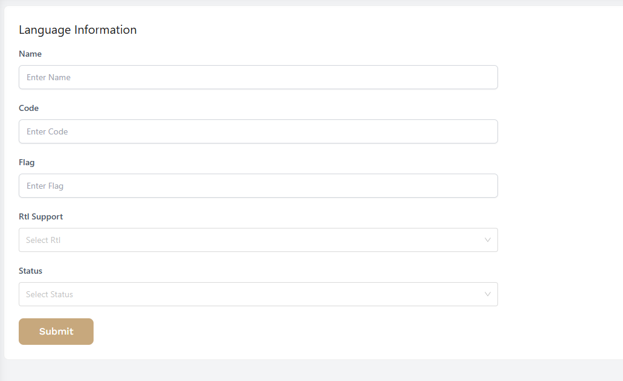This screenshot has width=623, height=381.
Task: Click the 'Enter Code' placeholder text
Action: tap(47, 132)
